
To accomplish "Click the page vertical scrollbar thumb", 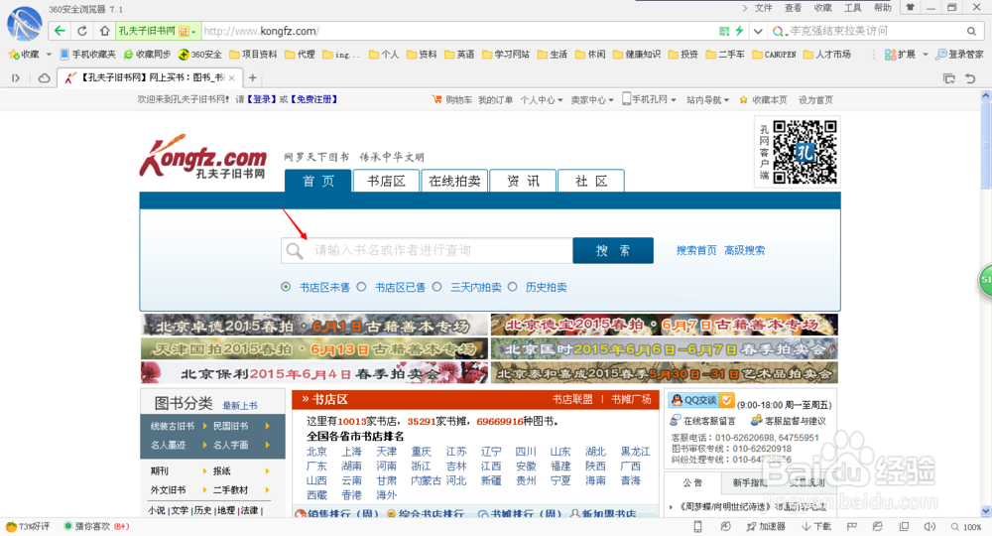I will (x=986, y=144).
